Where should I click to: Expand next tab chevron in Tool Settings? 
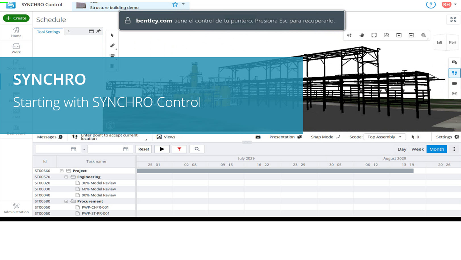pyautogui.click(x=68, y=32)
